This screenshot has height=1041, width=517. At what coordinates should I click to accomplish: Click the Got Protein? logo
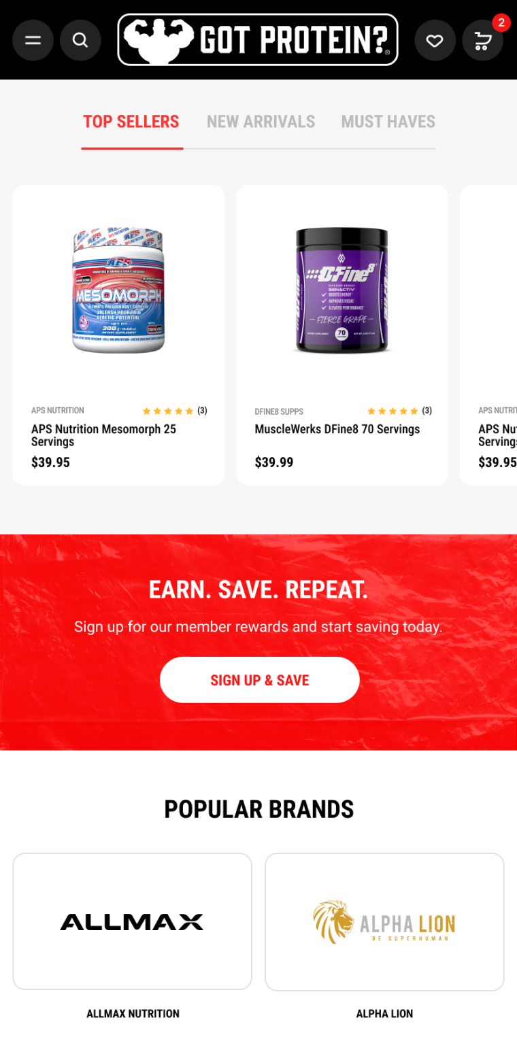tap(258, 39)
